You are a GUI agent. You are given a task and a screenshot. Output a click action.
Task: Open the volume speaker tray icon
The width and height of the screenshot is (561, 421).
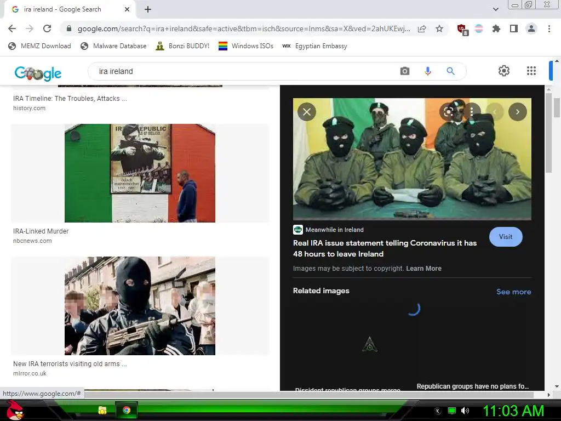click(x=465, y=411)
